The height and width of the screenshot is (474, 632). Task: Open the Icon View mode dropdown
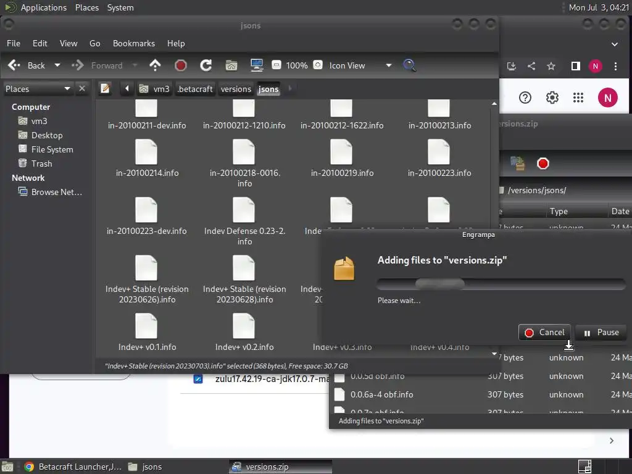click(x=360, y=65)
